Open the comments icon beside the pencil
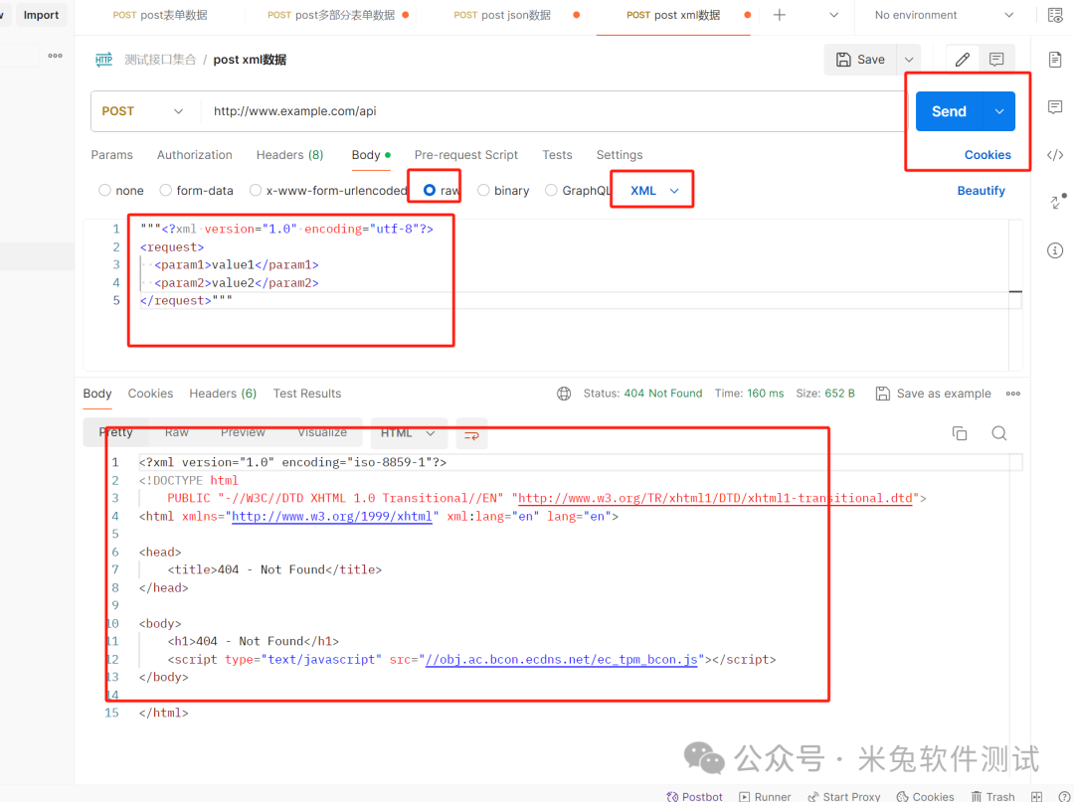Screen dimensions: 1074x802 996,60
